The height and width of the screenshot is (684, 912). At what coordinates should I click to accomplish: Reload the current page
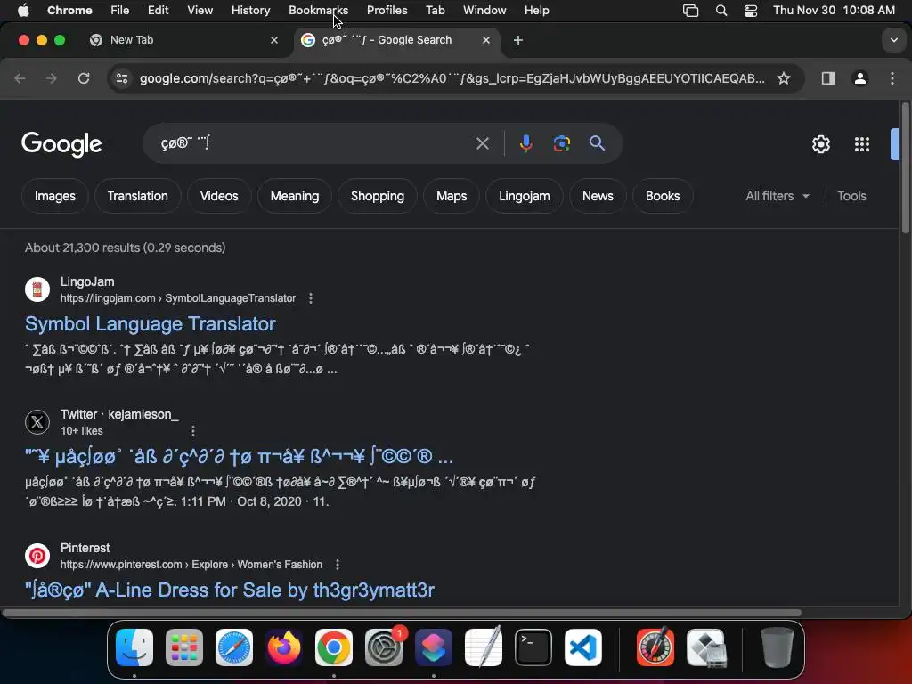click(x=84, y=78)
